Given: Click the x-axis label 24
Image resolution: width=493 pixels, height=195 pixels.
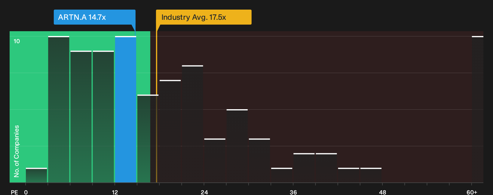Looking at the screenshot, I should [204, 192].
